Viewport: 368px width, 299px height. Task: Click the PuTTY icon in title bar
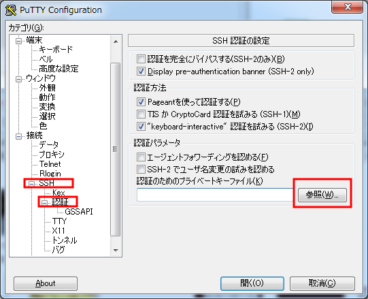point(11,10)
